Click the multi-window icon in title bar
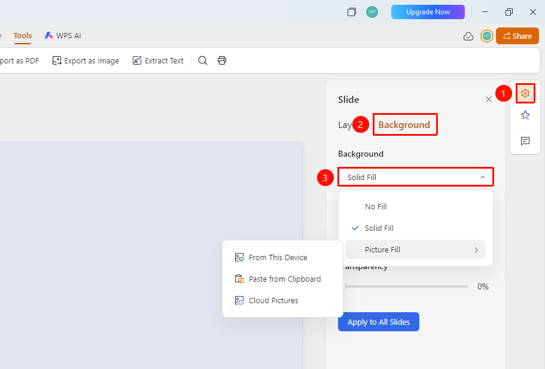The image size is (545, 369). [x=351, y=12]
